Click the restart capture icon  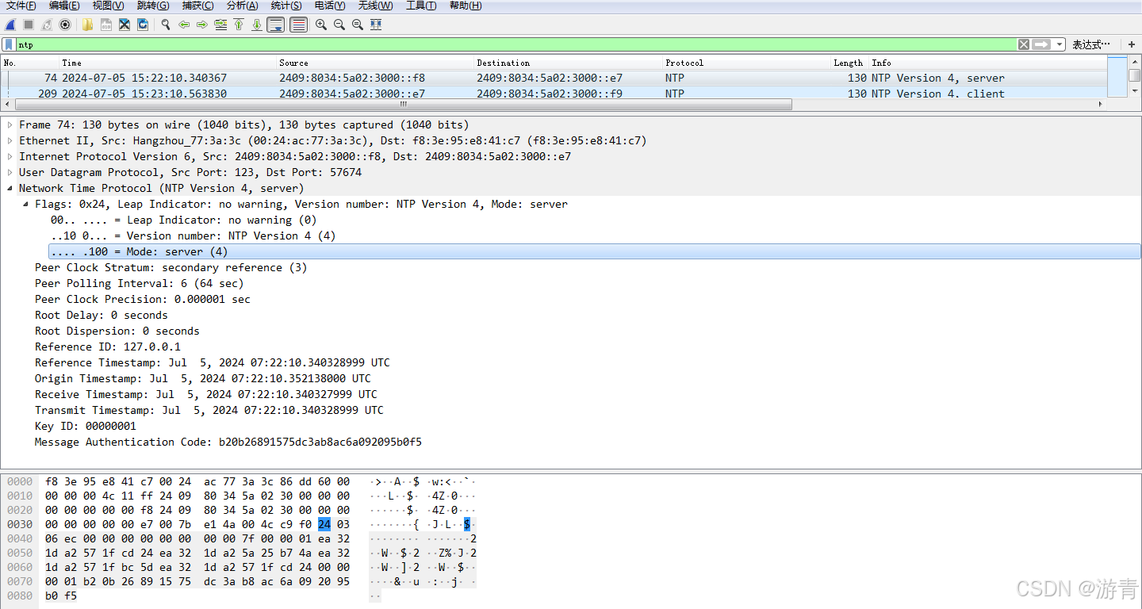[47, 25]
